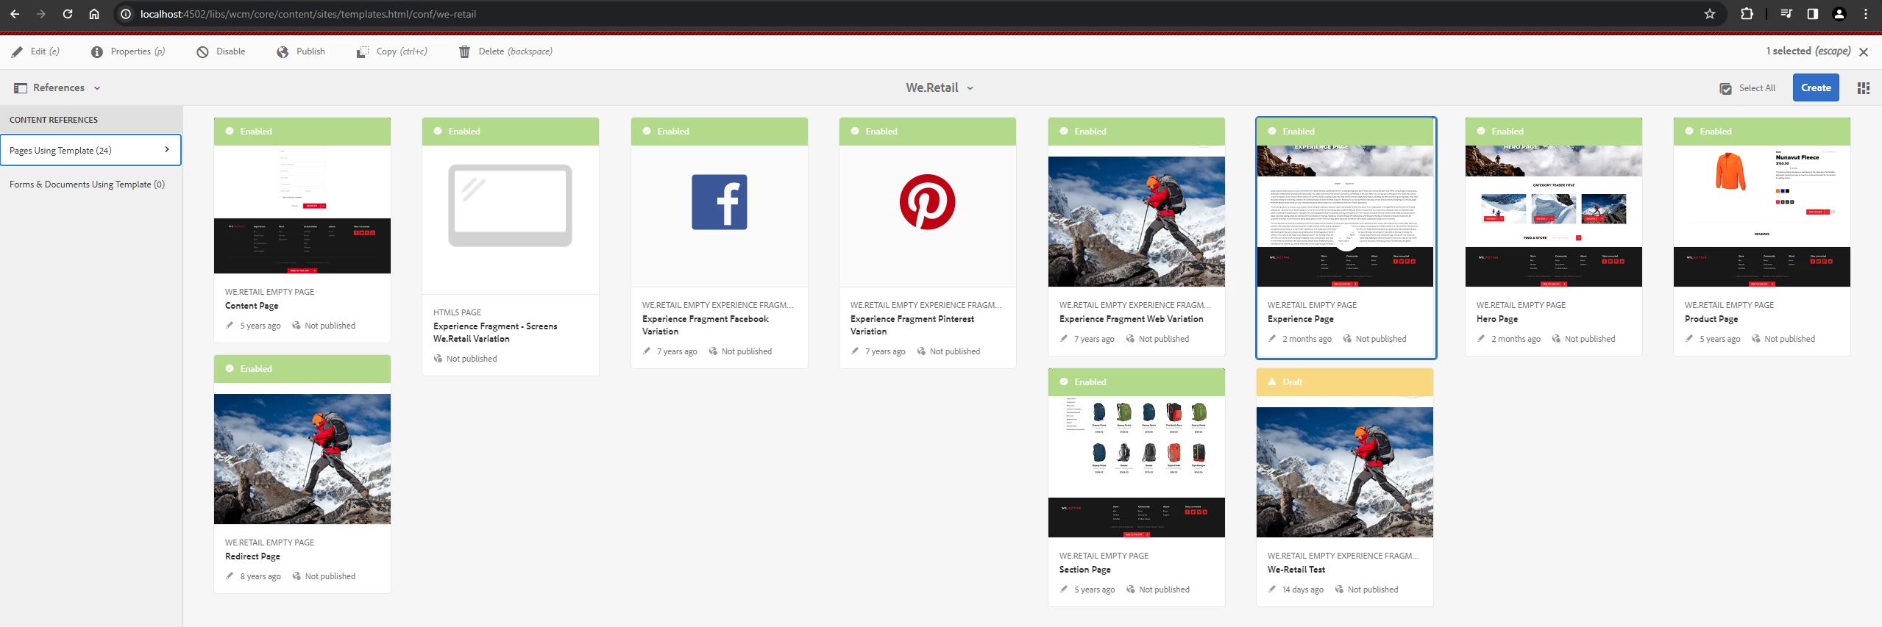Close selection mode with the X button
This screenshot has height=627, width=1882.
[1864, 52]
